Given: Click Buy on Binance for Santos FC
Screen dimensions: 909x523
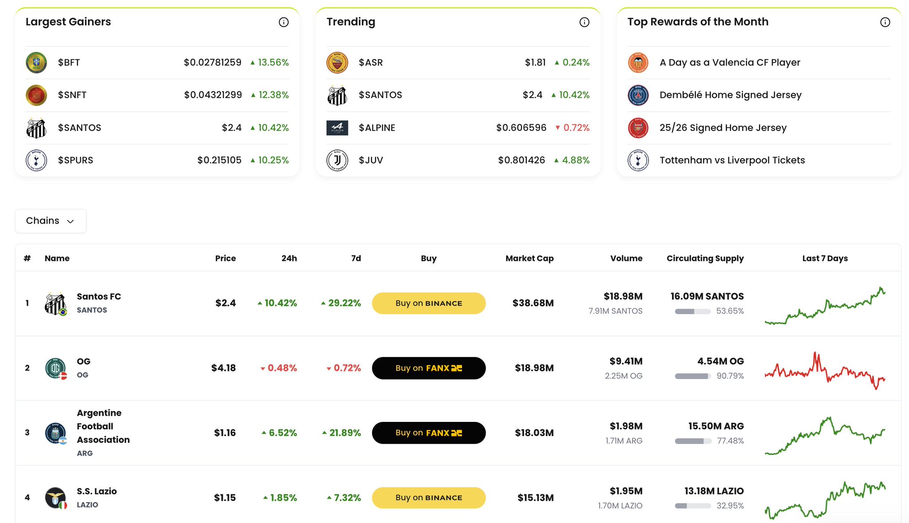Looking at the screenshot, I should click(x=428, y=303).
